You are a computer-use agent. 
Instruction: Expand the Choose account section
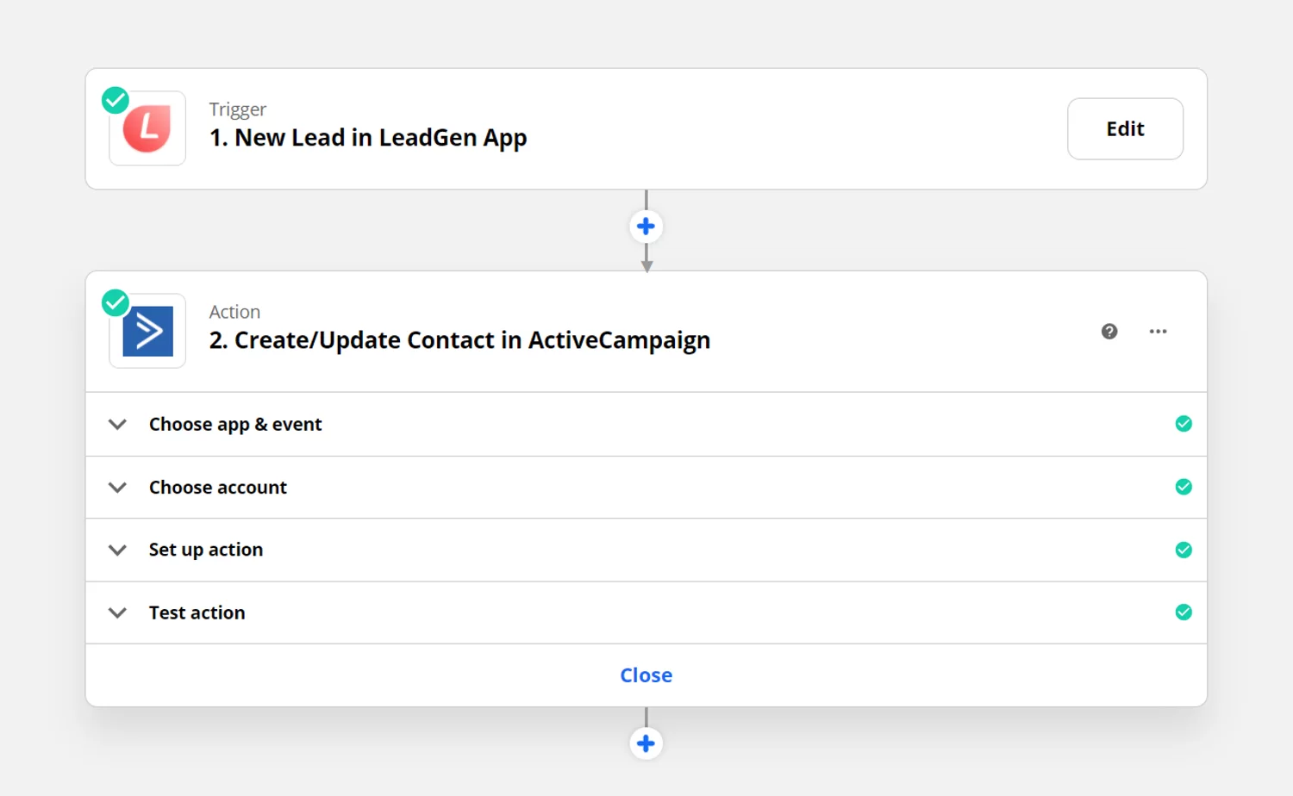[117, 488]
